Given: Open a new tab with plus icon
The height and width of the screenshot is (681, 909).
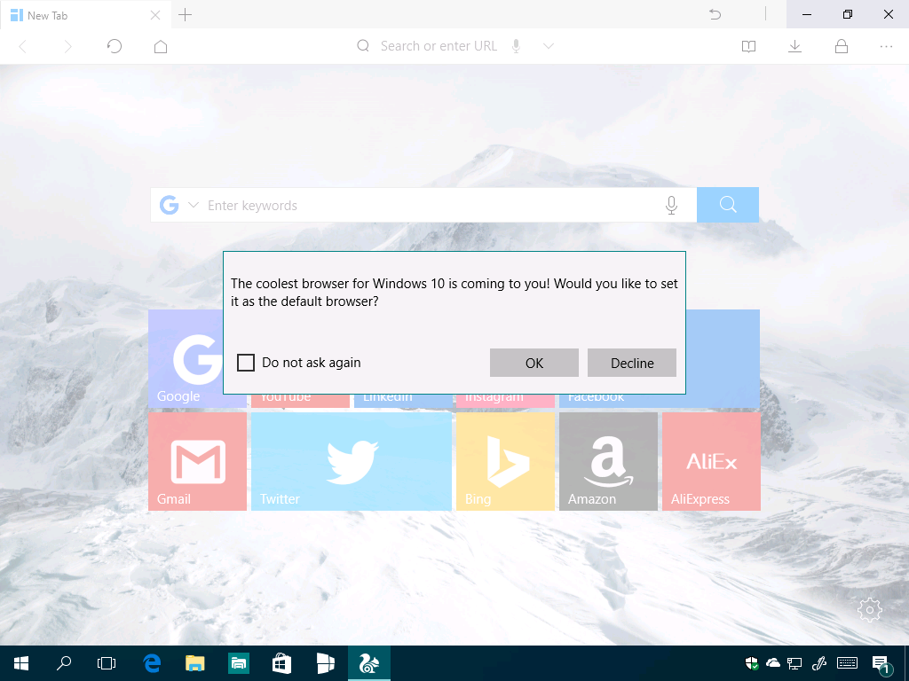Looking at the screenshot, I should pos(185,15).
